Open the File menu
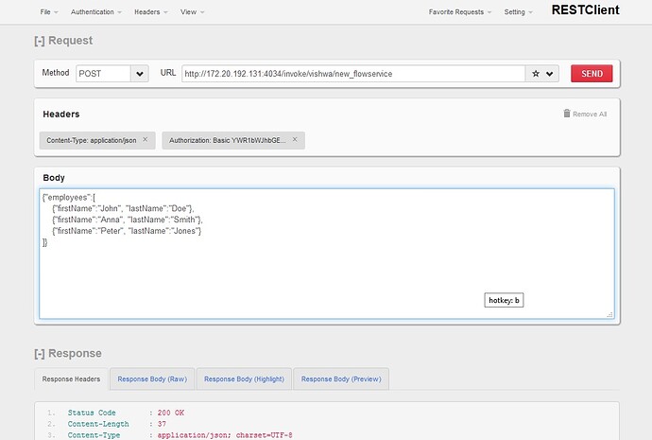Viewport: 652px width, 440px height. click(49, 12)
